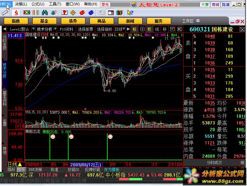Image resolution: width=247 pixels, height=186 pixels.
Task: Click the left arrow in chart toolbar
Action: coord(4,29)
